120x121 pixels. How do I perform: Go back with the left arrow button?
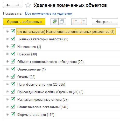point(8,5)
